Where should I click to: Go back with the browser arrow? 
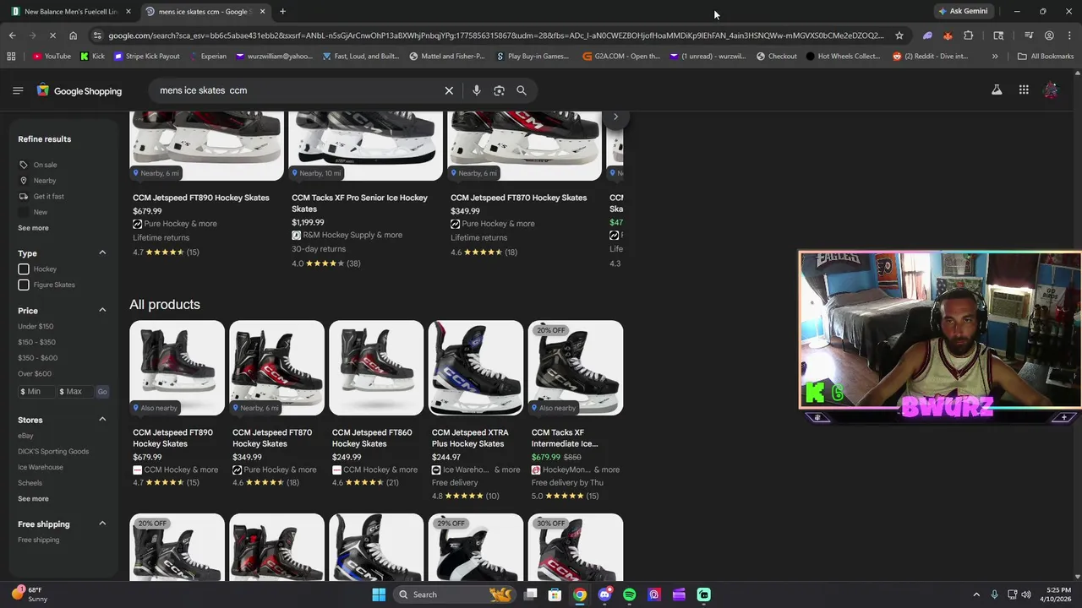pos(12,35)
